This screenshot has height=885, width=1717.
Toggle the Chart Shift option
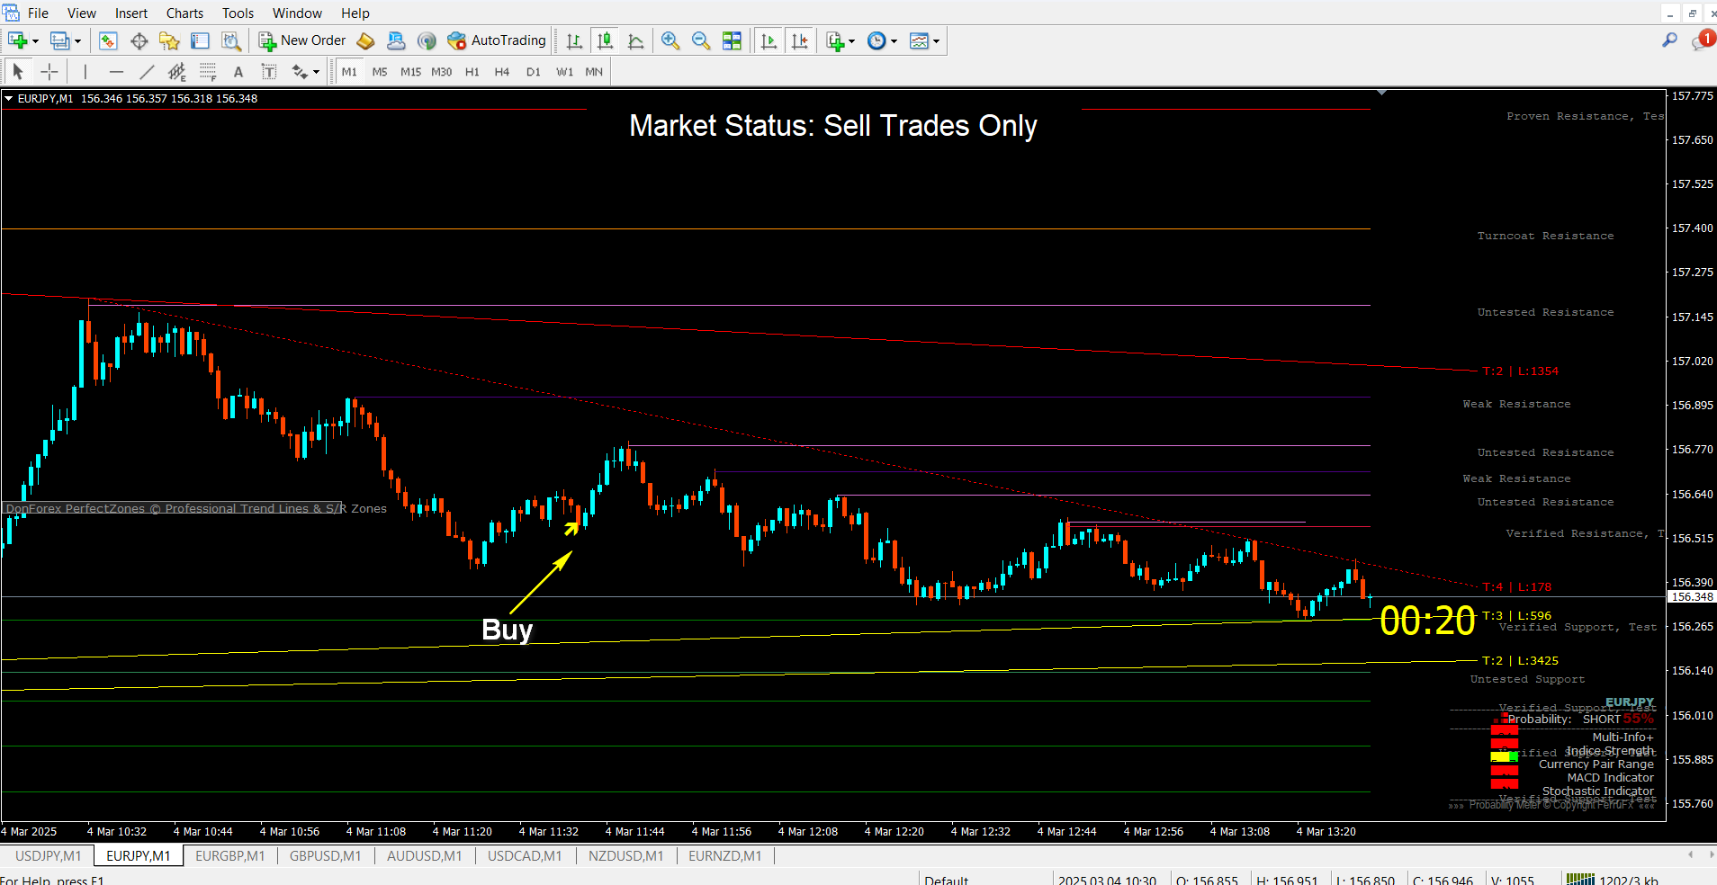(x=799, y=40)
